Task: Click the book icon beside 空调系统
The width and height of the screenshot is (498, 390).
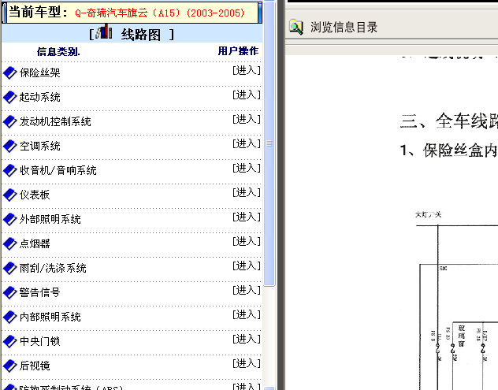Action: pos(9,146)
